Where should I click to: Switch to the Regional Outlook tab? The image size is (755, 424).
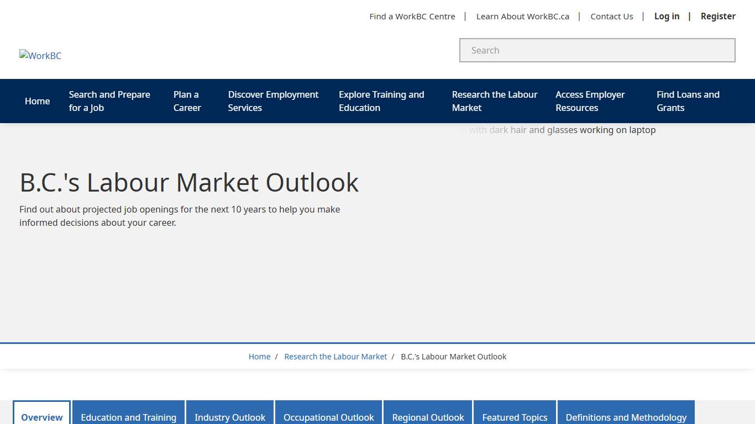[427, 417]
